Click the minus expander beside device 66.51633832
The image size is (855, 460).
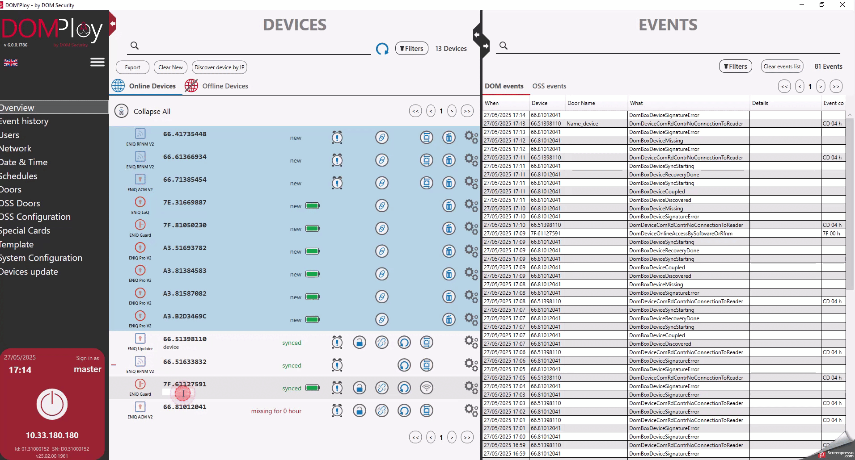point(114,365)
